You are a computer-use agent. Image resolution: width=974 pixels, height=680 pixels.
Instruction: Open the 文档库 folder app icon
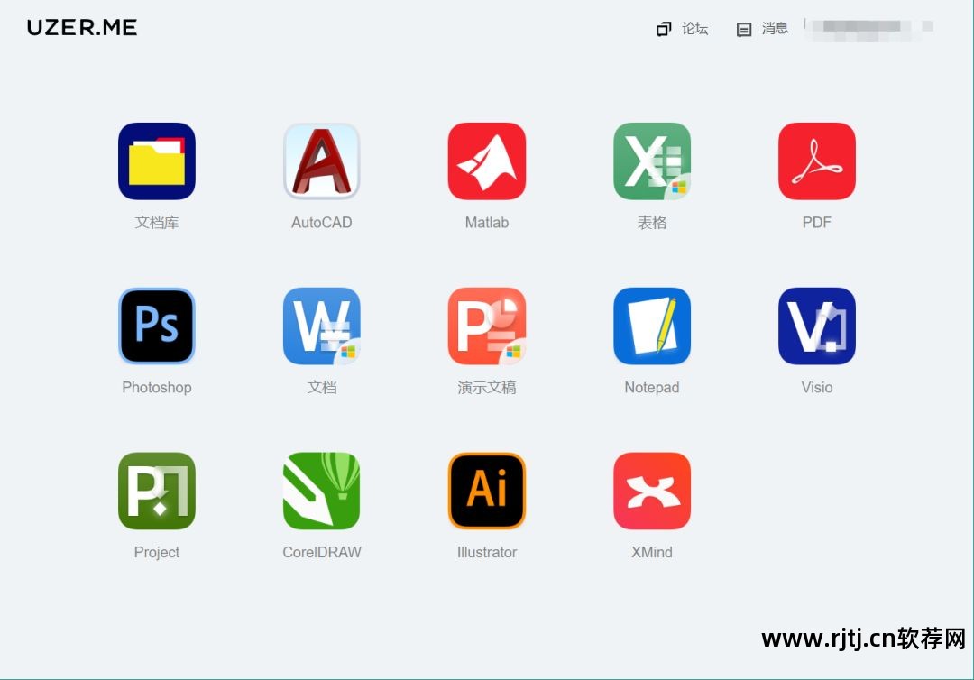pyautogui.click(x=157, y=161)
